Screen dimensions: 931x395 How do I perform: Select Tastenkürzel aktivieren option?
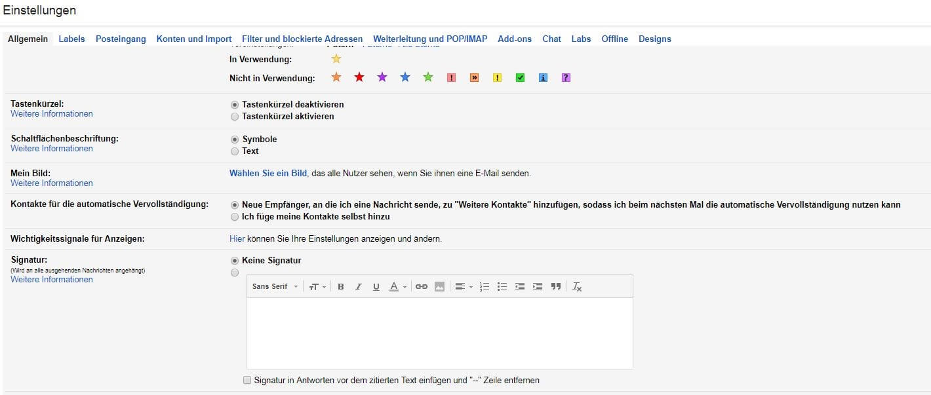[235, 116]
